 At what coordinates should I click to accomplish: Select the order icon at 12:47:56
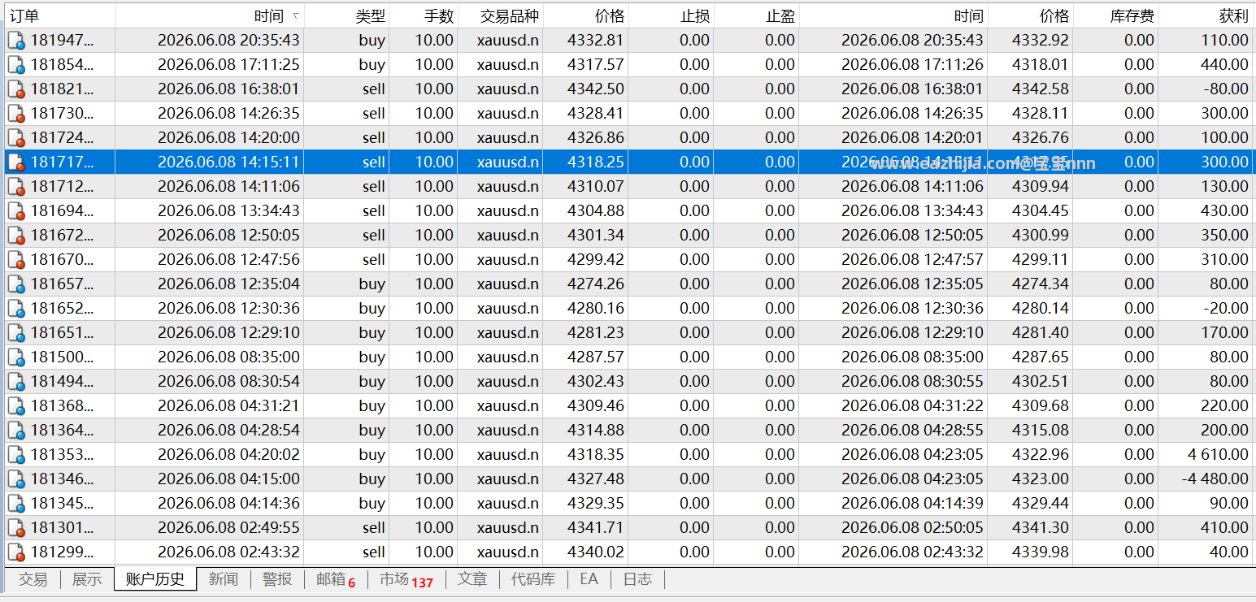point(15,260)
